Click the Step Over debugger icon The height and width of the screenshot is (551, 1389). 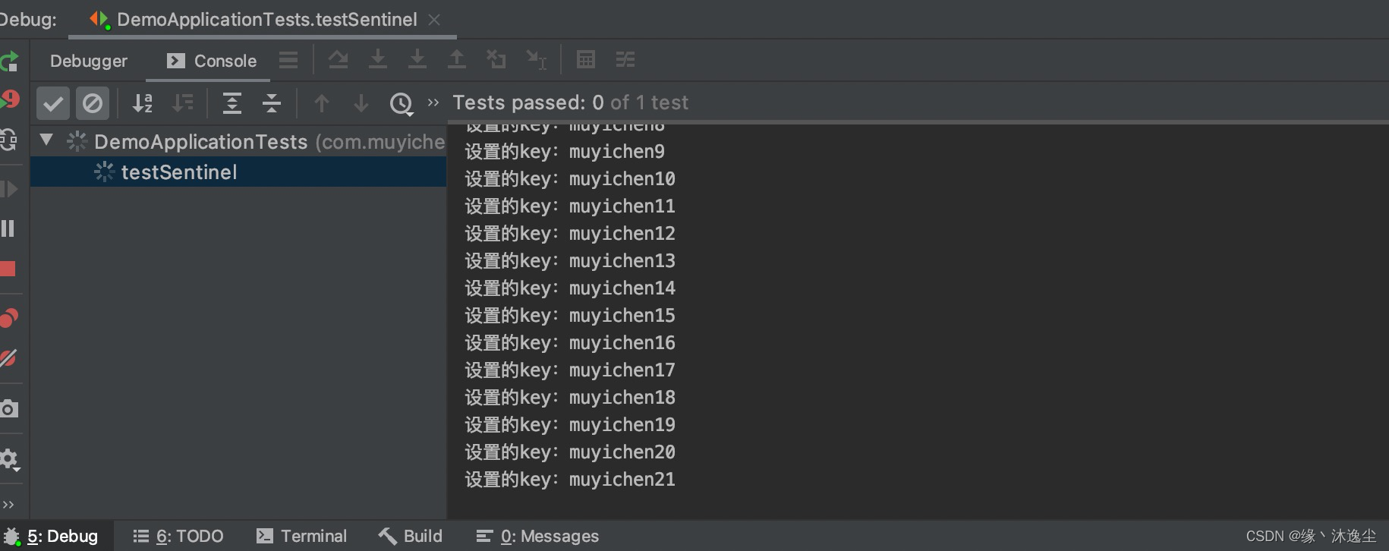tap(339, 59)
